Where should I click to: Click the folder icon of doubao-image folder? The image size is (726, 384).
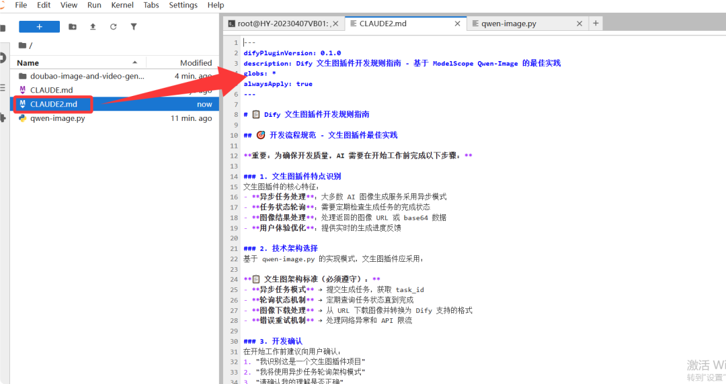[x=22, y=77]
